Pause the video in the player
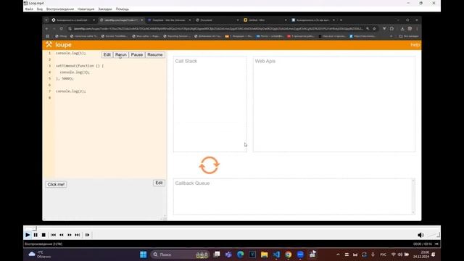 [36, 235]
